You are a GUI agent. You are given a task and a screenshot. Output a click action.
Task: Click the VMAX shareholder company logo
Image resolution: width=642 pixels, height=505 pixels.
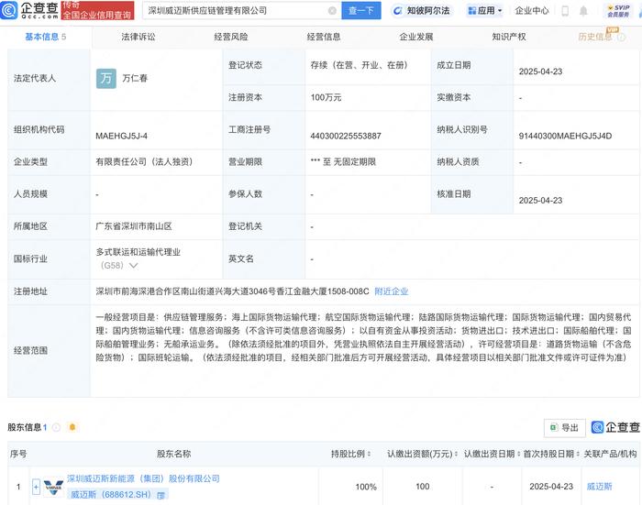[x=53, y=487]
